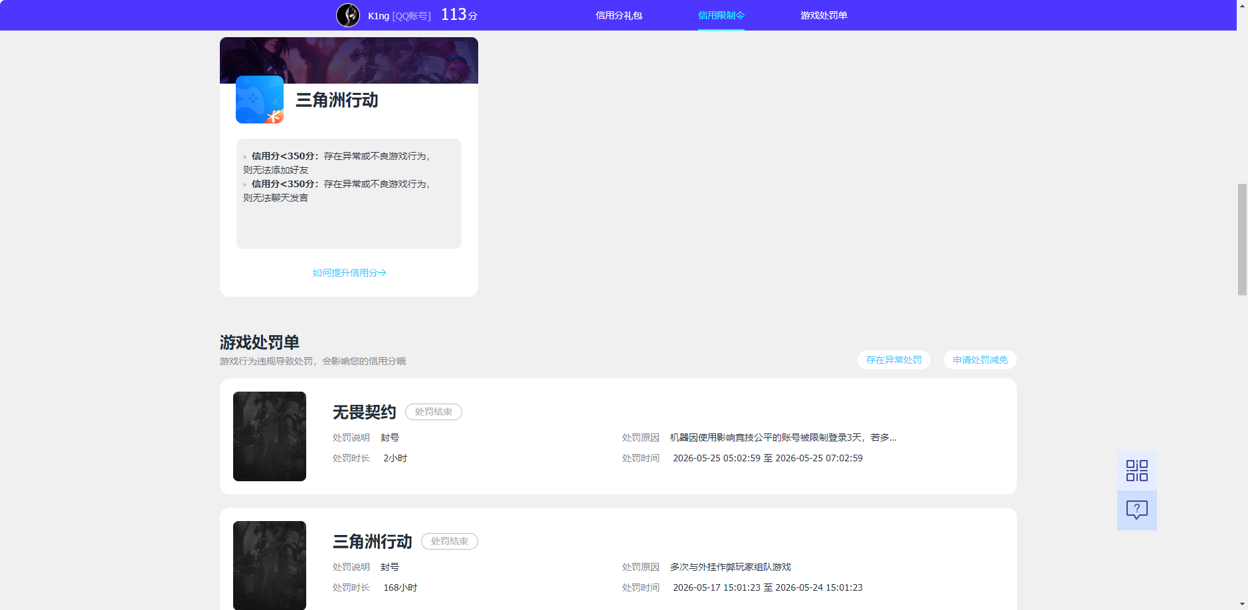Click the 机器因使用影响竞技公平 penalty reason text
Image resolution: width=1248 pixels, height=610 pixels.
[x=783, y=437]
